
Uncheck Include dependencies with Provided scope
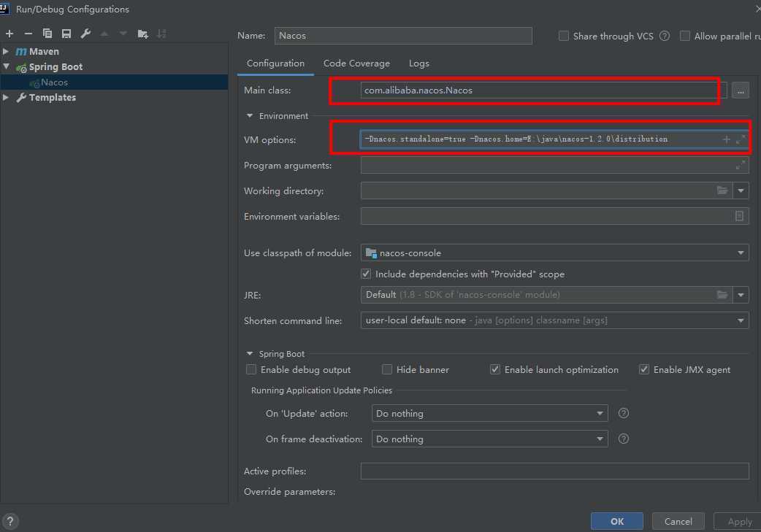tap(366, 274)
